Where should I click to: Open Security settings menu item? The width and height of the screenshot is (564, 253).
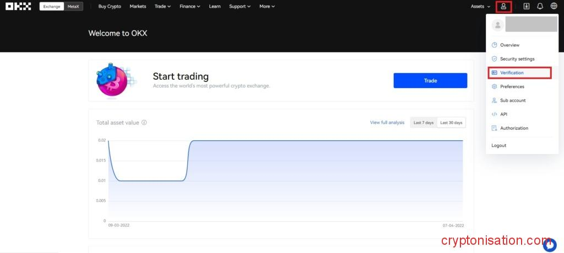point(517,59)
